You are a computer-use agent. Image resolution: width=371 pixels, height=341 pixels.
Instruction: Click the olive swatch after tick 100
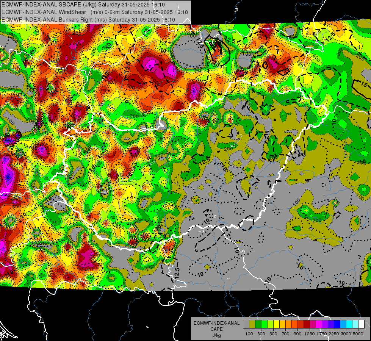coord(252,324)
